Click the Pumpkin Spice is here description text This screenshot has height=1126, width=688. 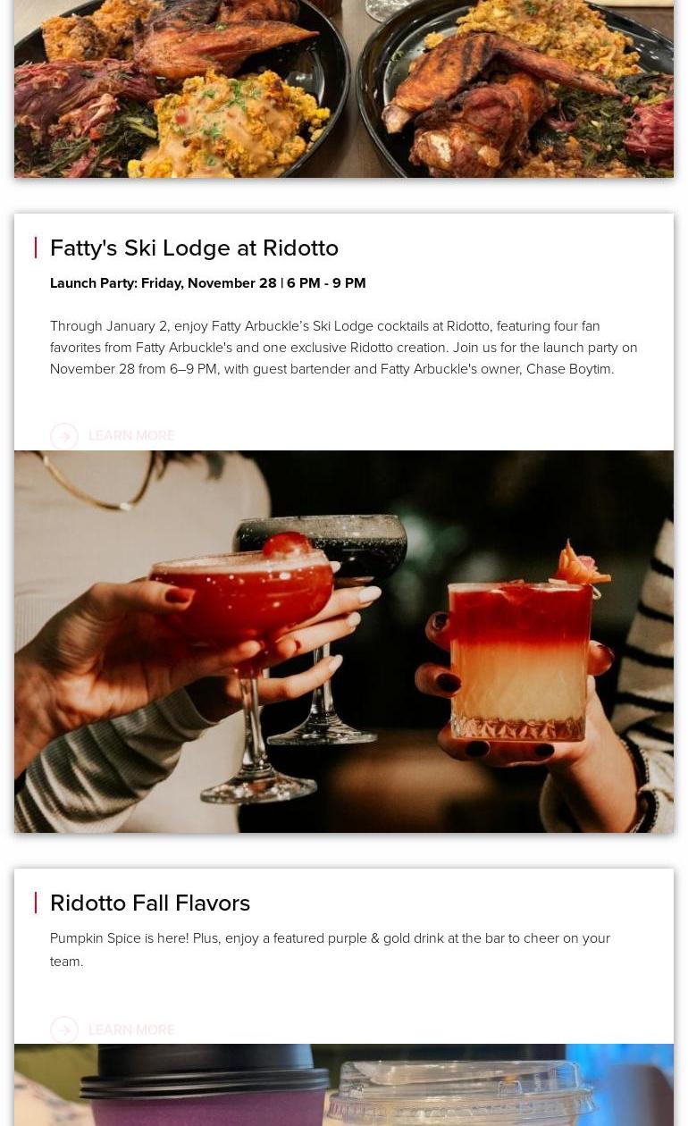(331, 949)
